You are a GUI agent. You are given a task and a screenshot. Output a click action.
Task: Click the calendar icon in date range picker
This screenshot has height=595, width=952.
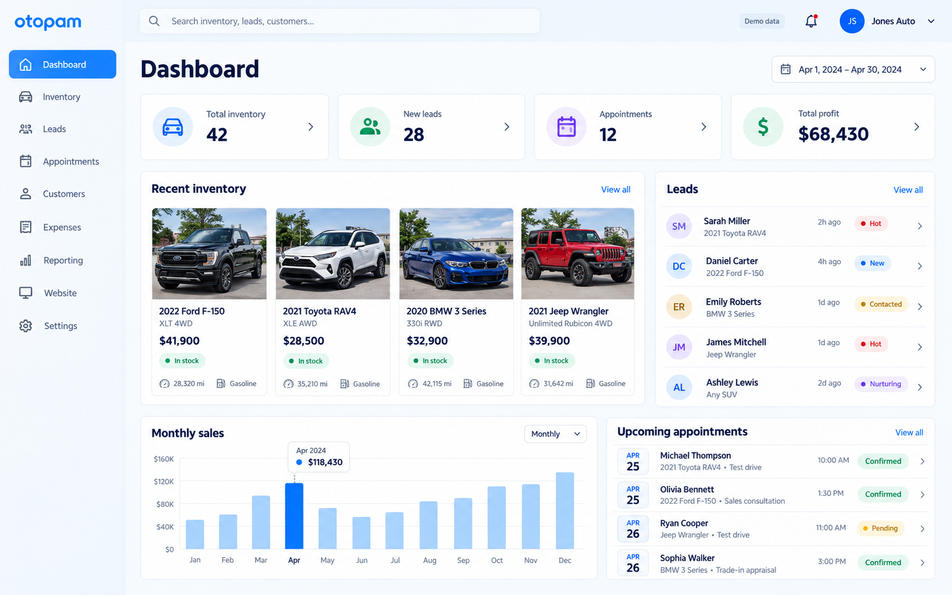(x=785, y=70)
